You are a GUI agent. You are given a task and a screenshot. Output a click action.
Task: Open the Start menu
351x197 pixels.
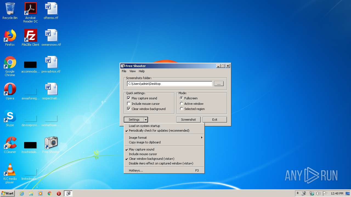(x=7, y=193)
